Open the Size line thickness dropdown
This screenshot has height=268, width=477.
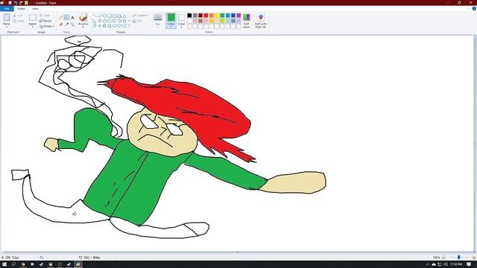158,21
